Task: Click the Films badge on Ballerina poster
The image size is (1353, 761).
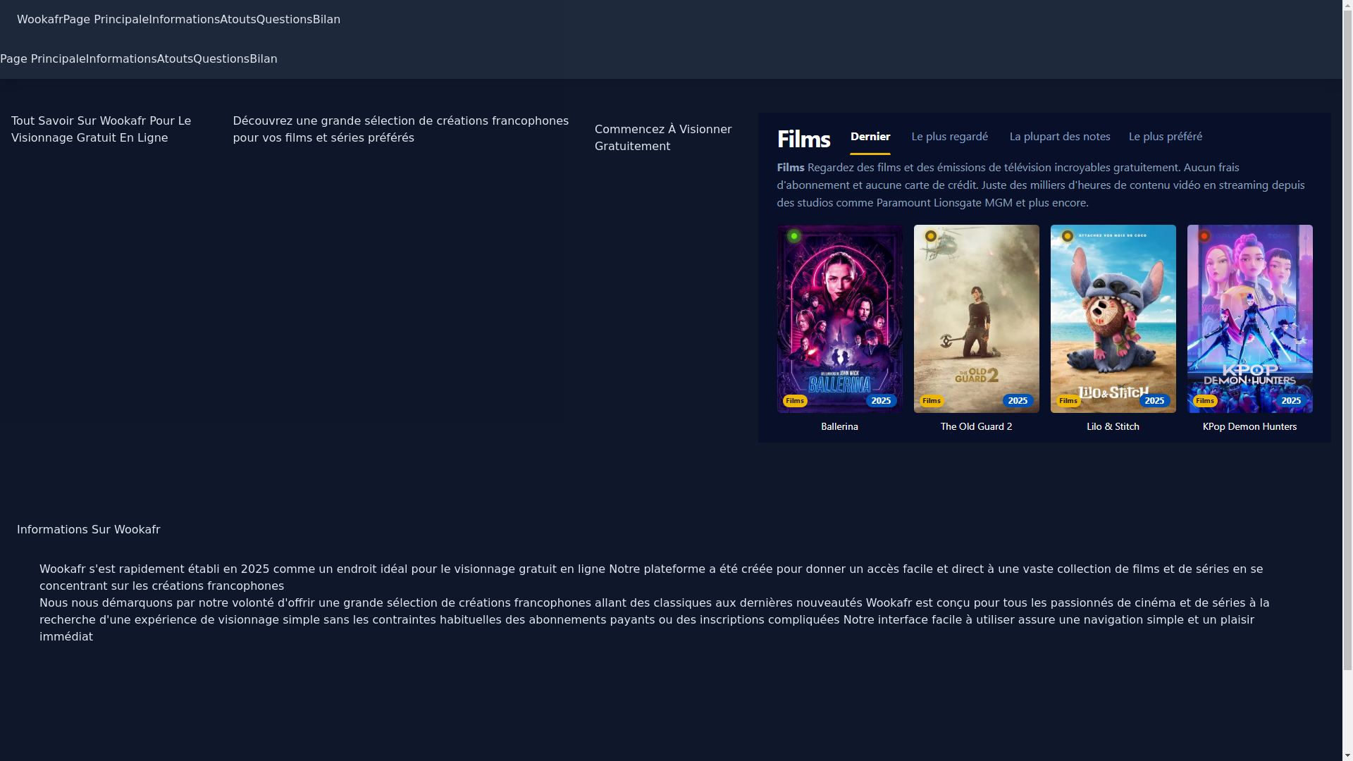Action: point(795,401)
